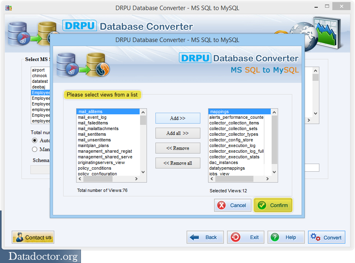
Task: Click the Convert button
Action: coord(327,237)
